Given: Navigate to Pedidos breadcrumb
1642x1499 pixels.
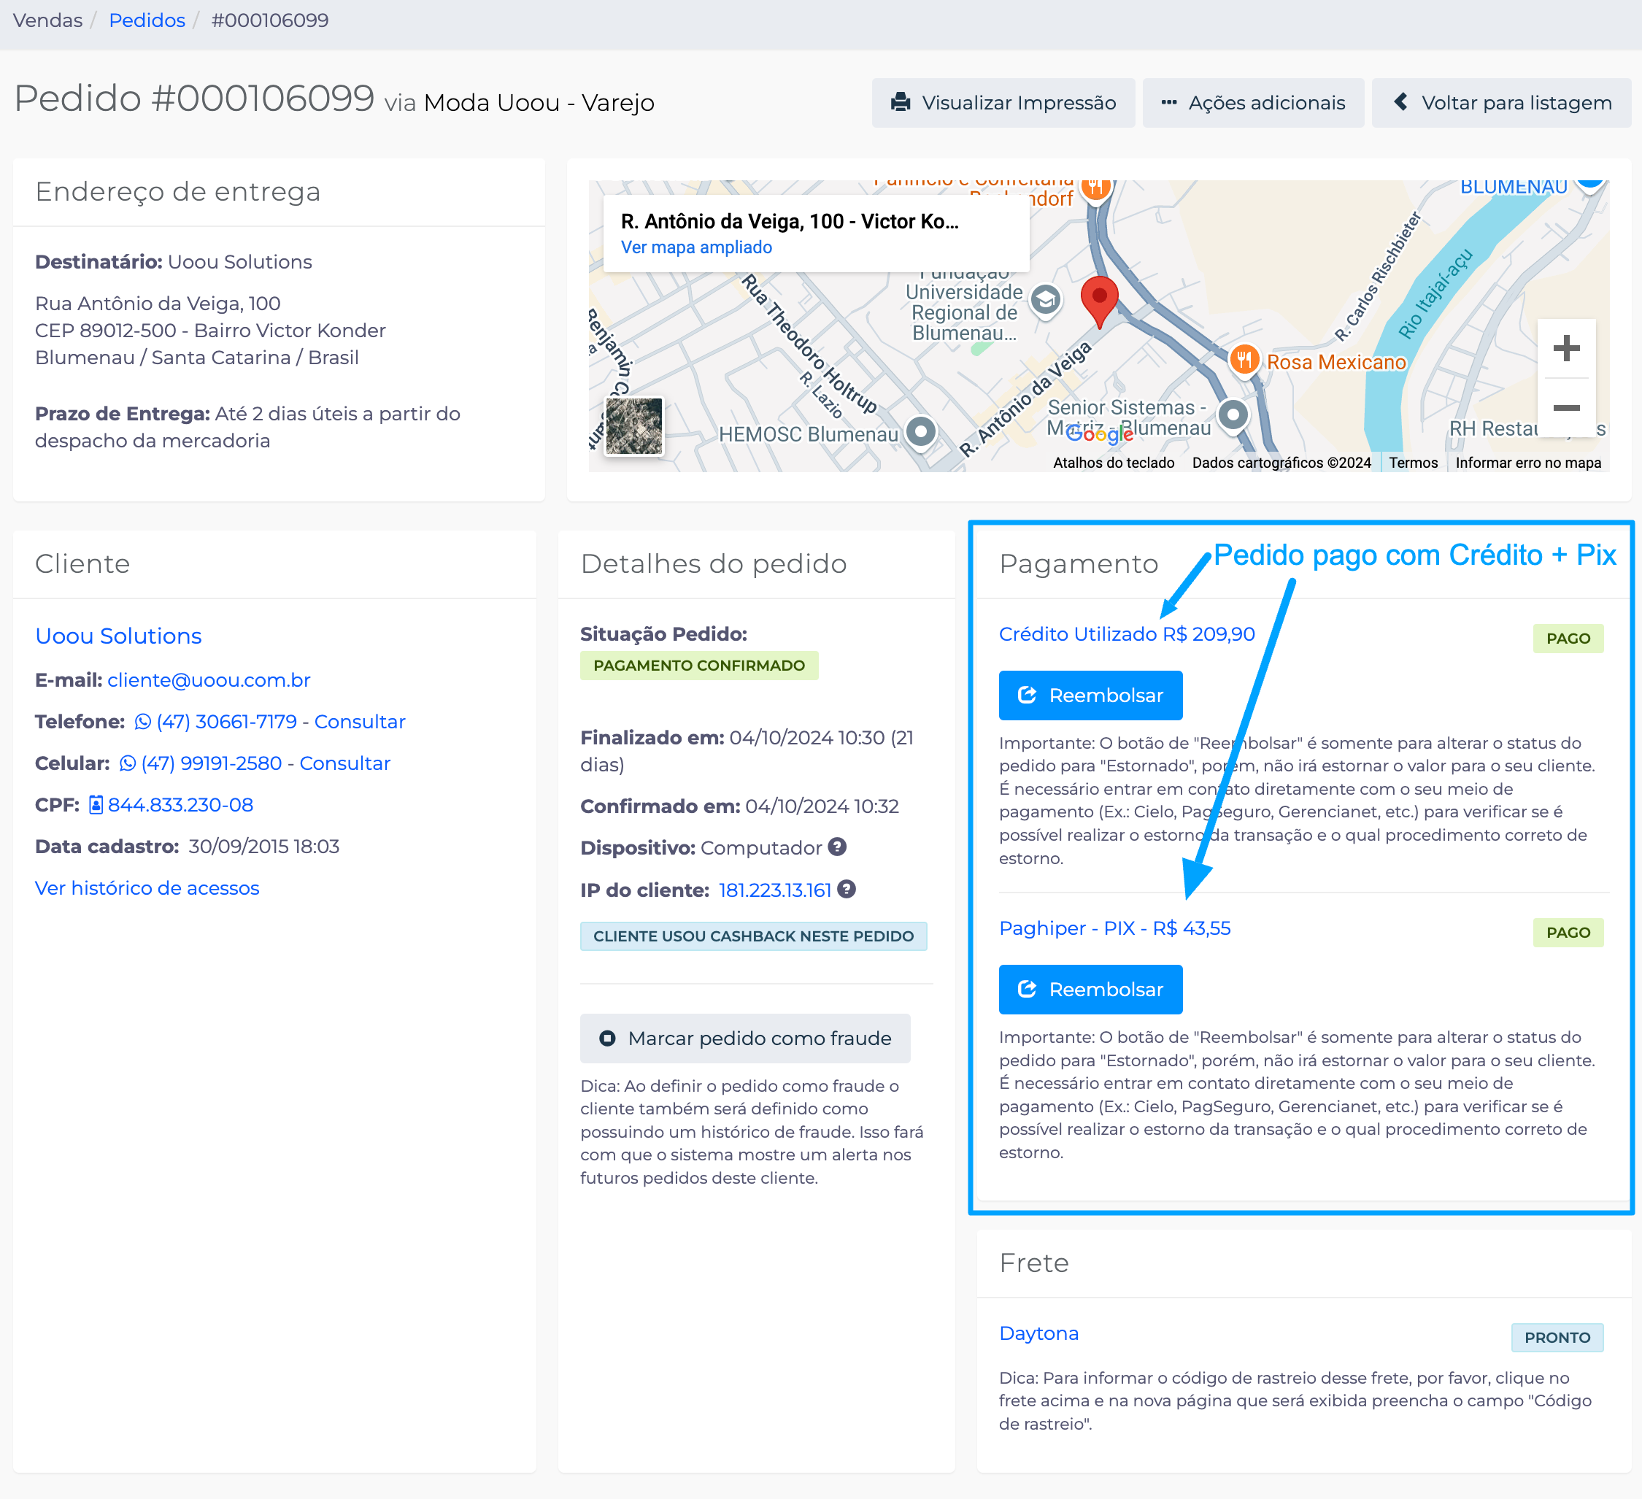Looking at the screenshot, I should (147, 20).
